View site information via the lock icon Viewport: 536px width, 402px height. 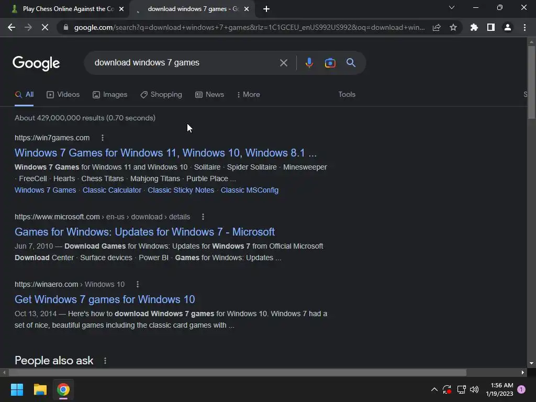66,27
